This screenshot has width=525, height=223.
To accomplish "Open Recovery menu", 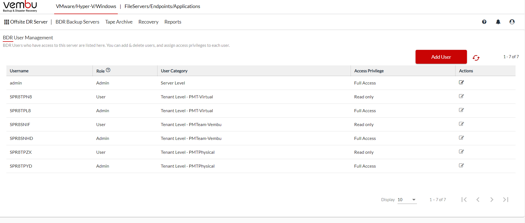I will click(x=148, y=22).
